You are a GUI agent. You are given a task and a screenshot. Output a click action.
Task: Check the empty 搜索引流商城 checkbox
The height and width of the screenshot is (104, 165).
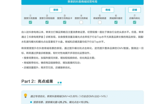point(81,22)
